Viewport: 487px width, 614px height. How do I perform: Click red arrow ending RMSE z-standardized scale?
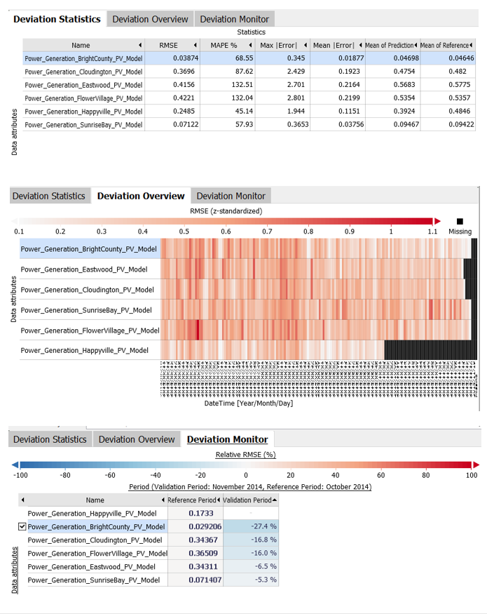437,220
